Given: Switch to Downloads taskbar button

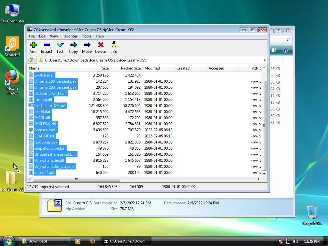Looking at the screenshot, I should 44,241.
